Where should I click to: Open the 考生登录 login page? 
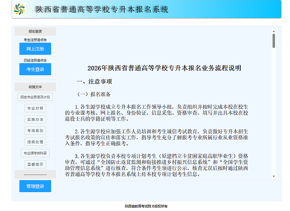tap(35, 69)
